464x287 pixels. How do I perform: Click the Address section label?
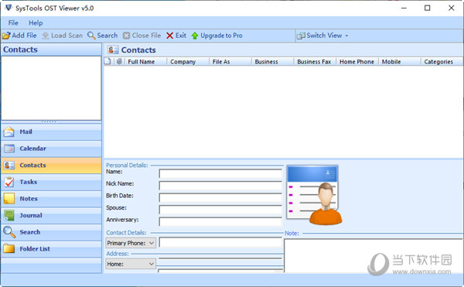pyautogui.click(x=118, y=254)
